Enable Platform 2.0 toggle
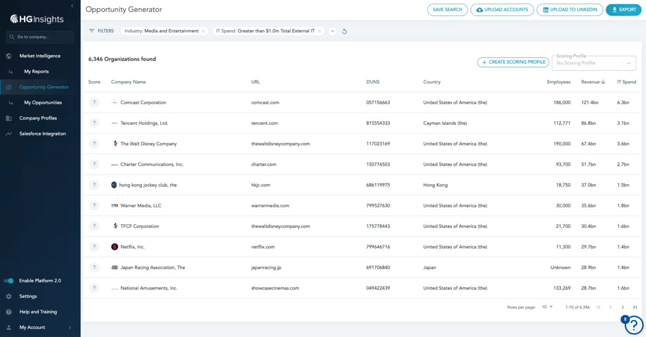This screenshot has height=337, width=646. point(8,280)
